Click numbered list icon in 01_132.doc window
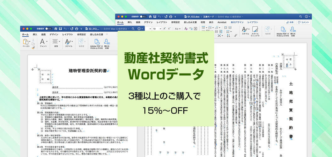 click(x=210, y=28)
